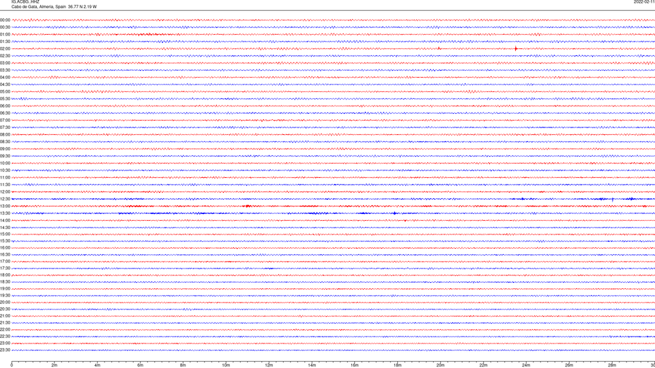655x368 pixels.
Task: Click the 14m tick label on time axis
Action: coord(312,365)
